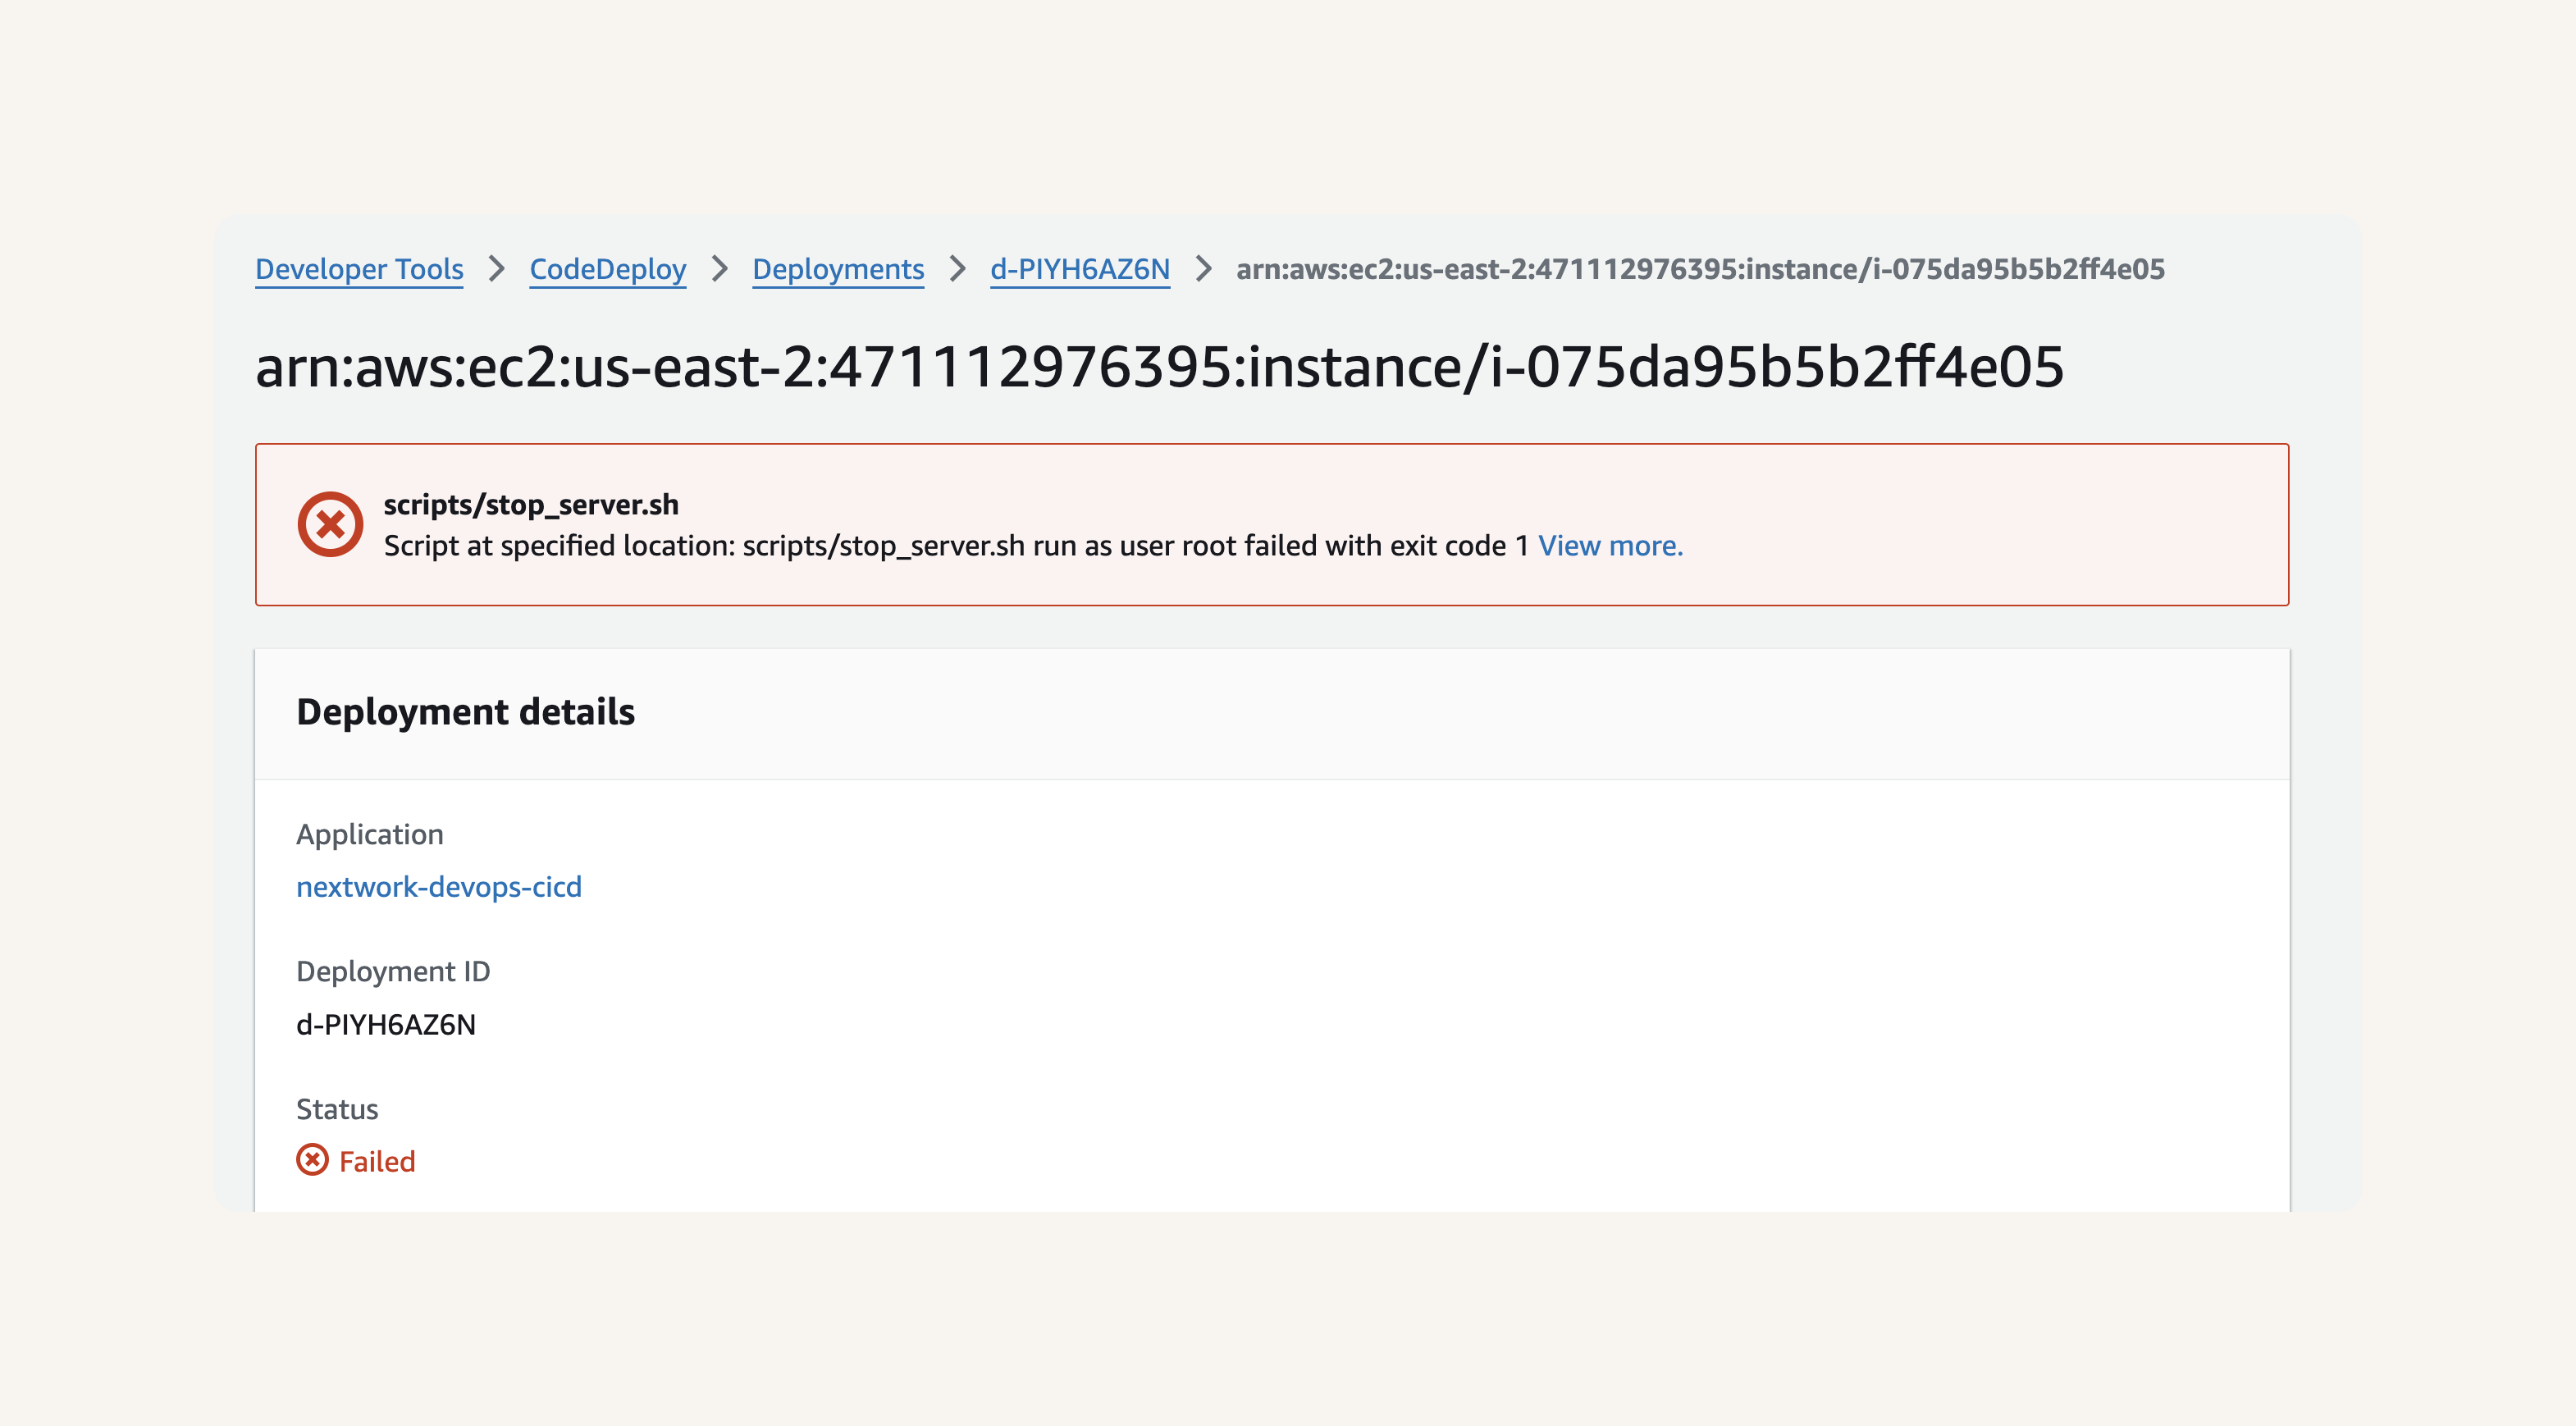Click chevron after CodeDeploy breadcrumb

(719, 269)
